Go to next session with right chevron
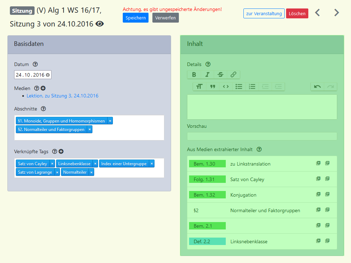 [x=337, y=13]
